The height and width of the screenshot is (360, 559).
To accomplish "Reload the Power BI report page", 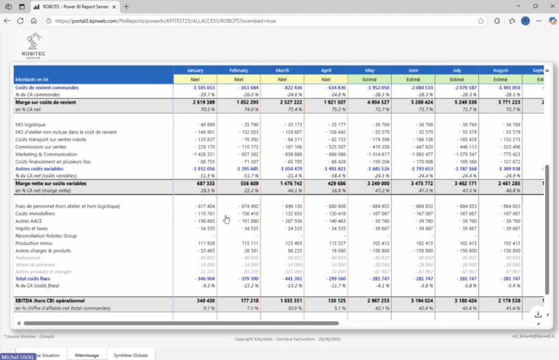I will (20, 21).
